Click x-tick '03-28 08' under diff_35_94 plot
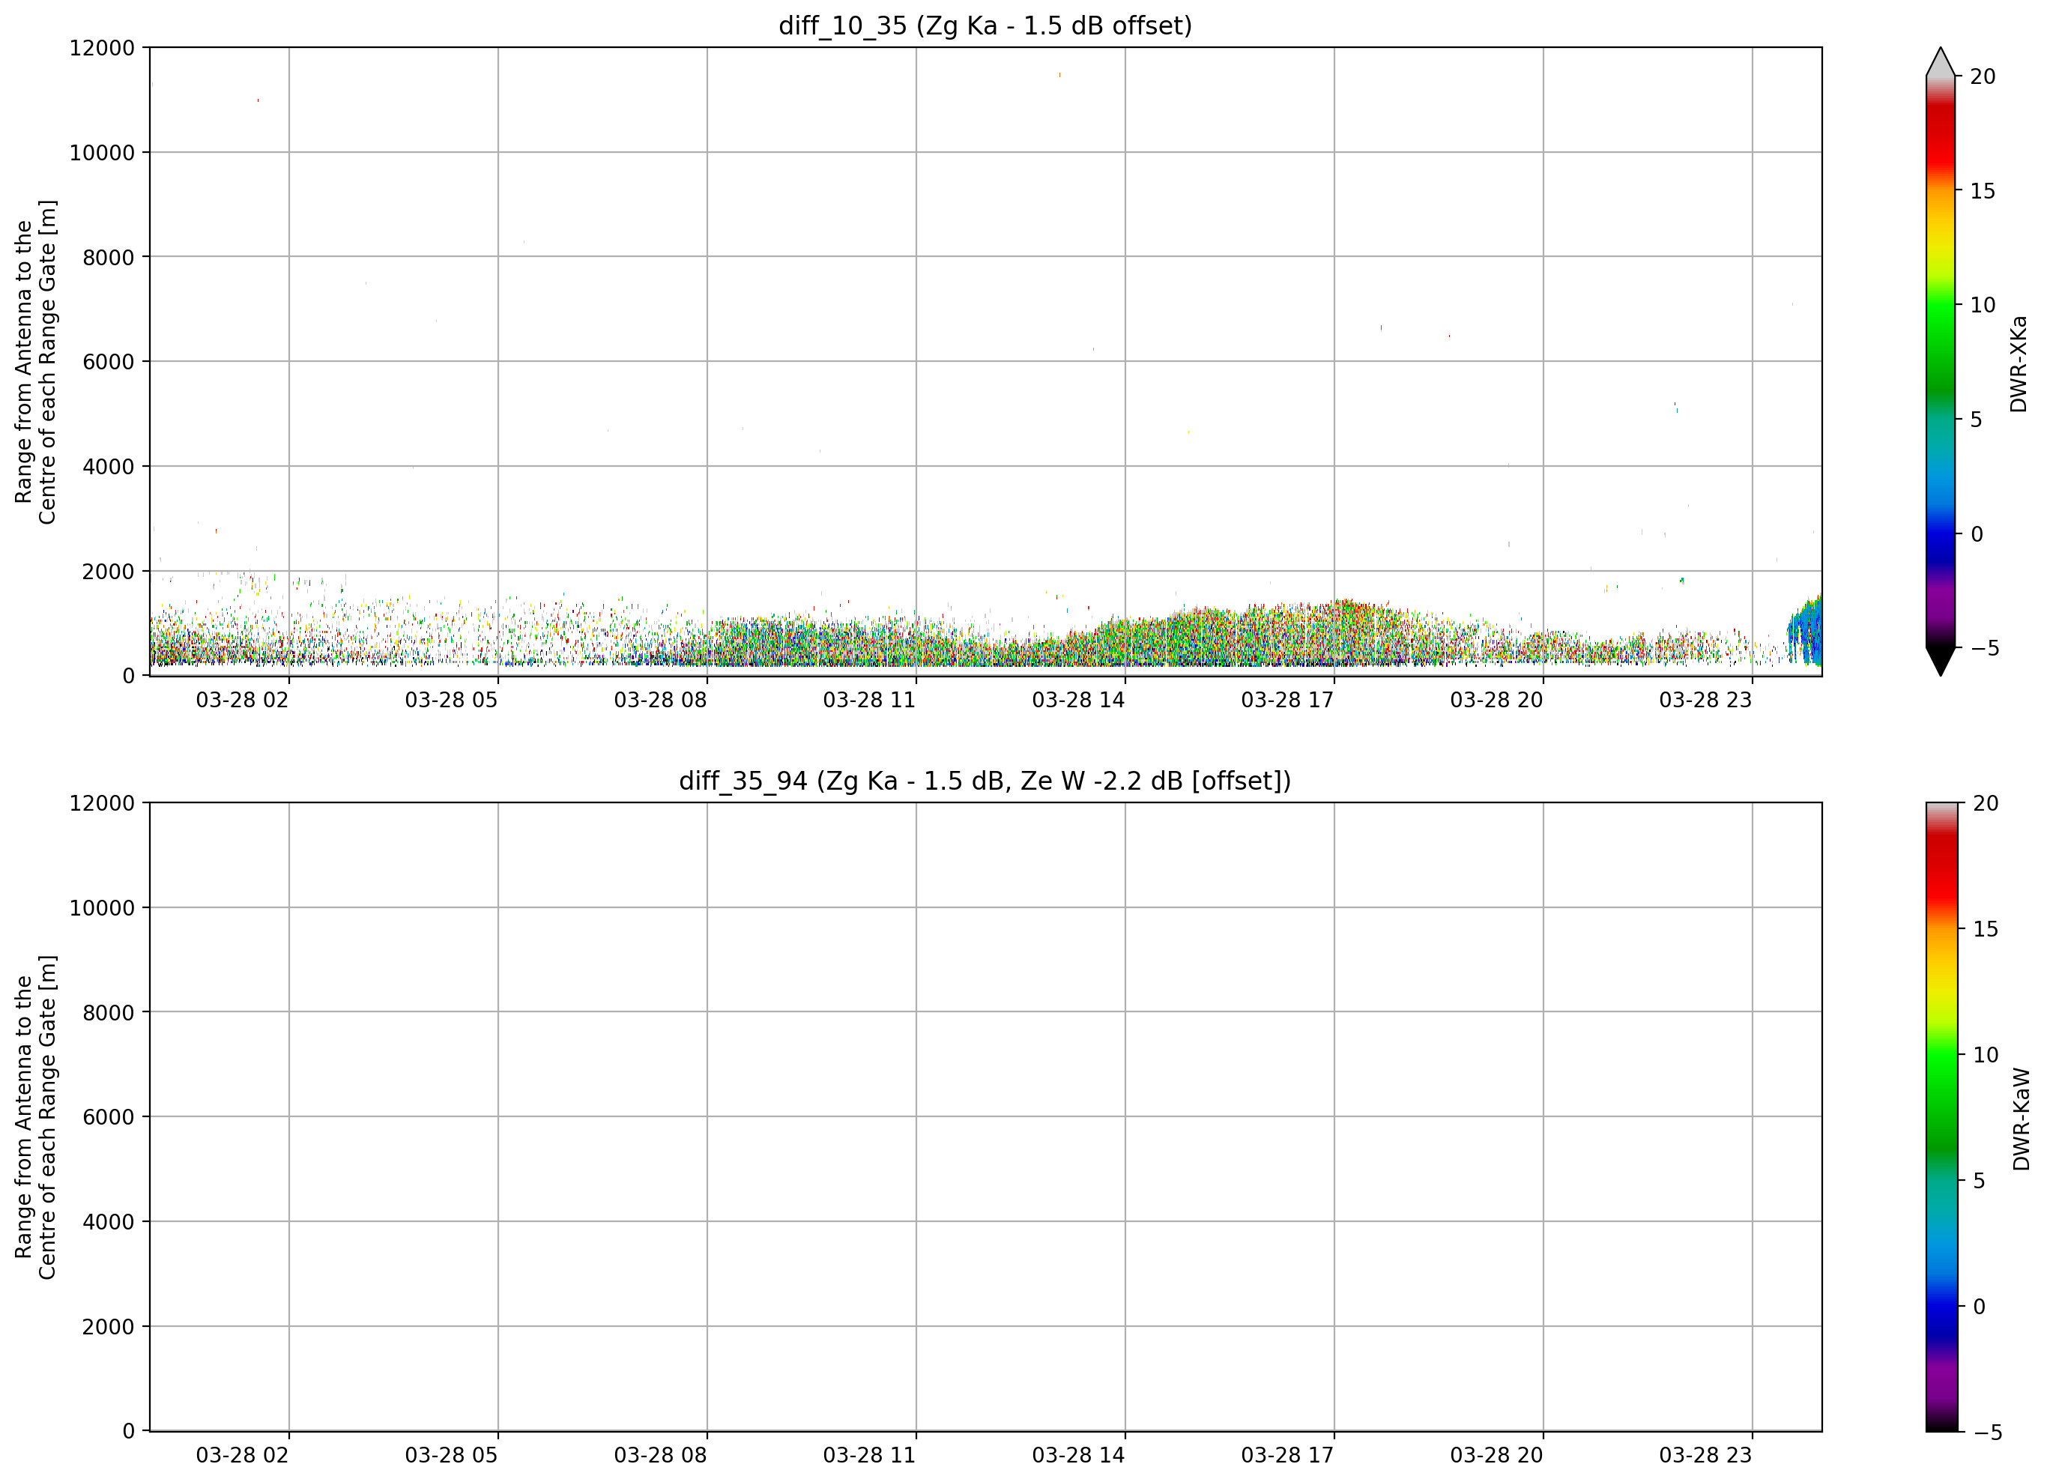Image resolution: width=2047 pixels, height=1482 pixels. coord(661,1455)
